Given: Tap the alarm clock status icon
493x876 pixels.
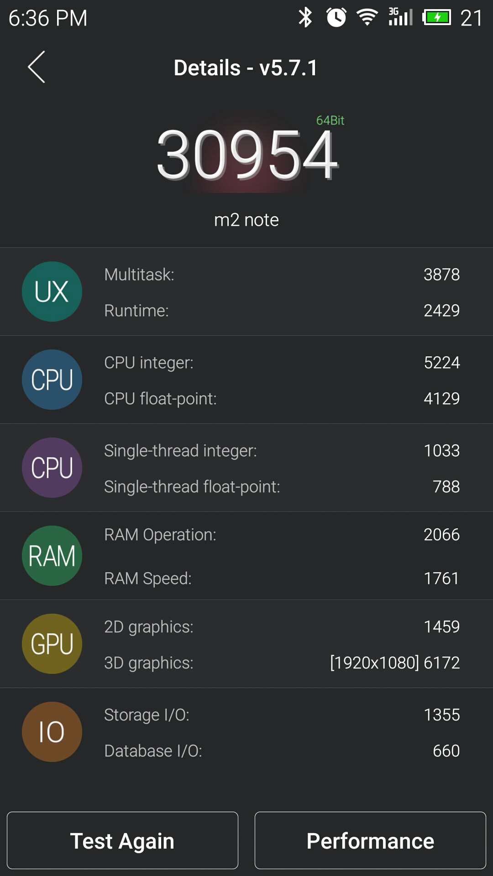Looking at the screenshot, I should tap(336, 18).
